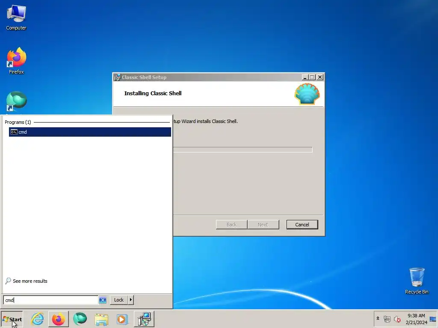Click the muted volume tray icon
This screenshot has width=438, height=328.
click(397, 319)
